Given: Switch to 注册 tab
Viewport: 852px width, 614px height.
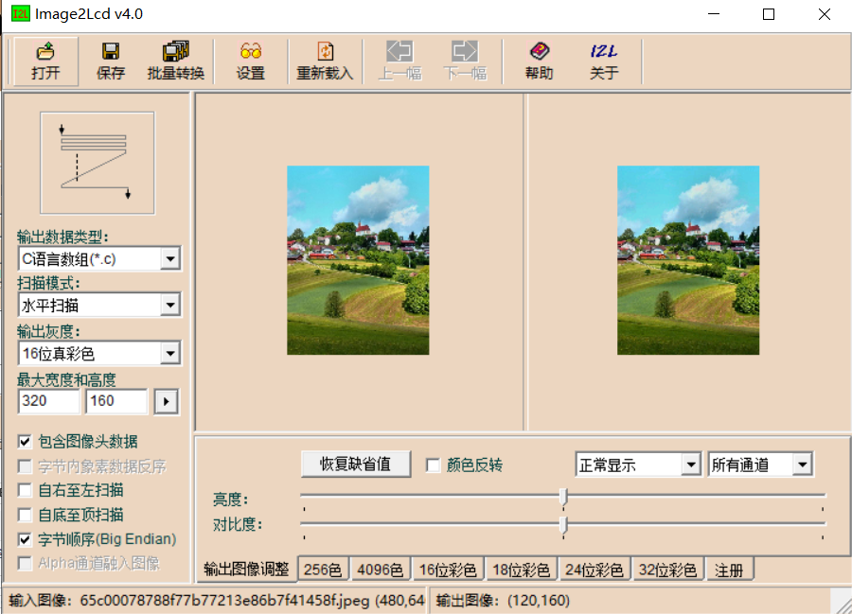Looking at the screenshot, I should tap(729, 570).
